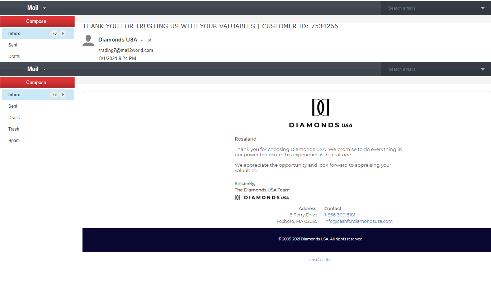
Task: Click the unsubscribe link
Action: point(320,260)
